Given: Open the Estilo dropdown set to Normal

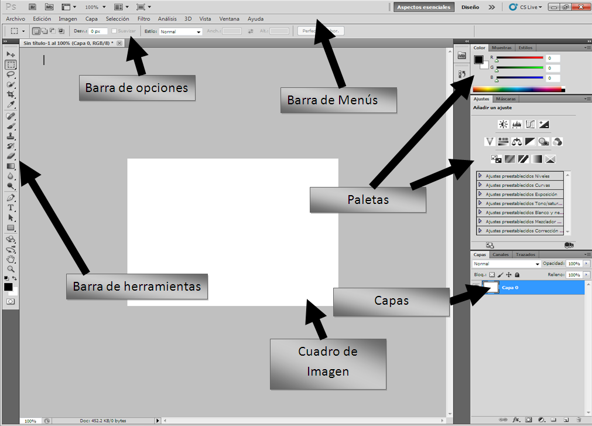Looking at the screenshot, I should [180, 32].
